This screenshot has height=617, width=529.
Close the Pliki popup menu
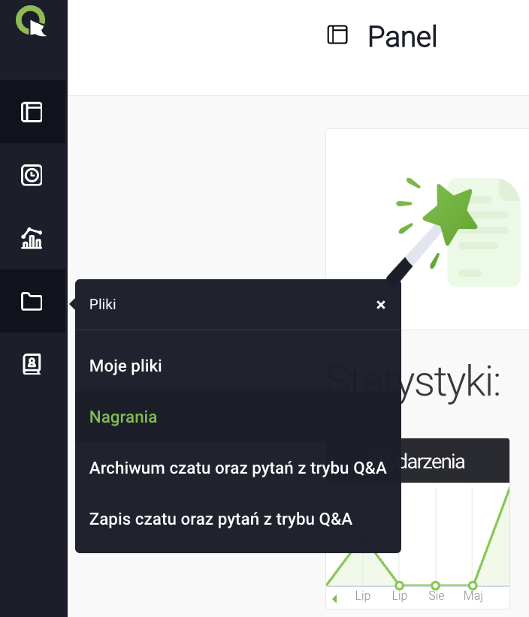[381, 305]
